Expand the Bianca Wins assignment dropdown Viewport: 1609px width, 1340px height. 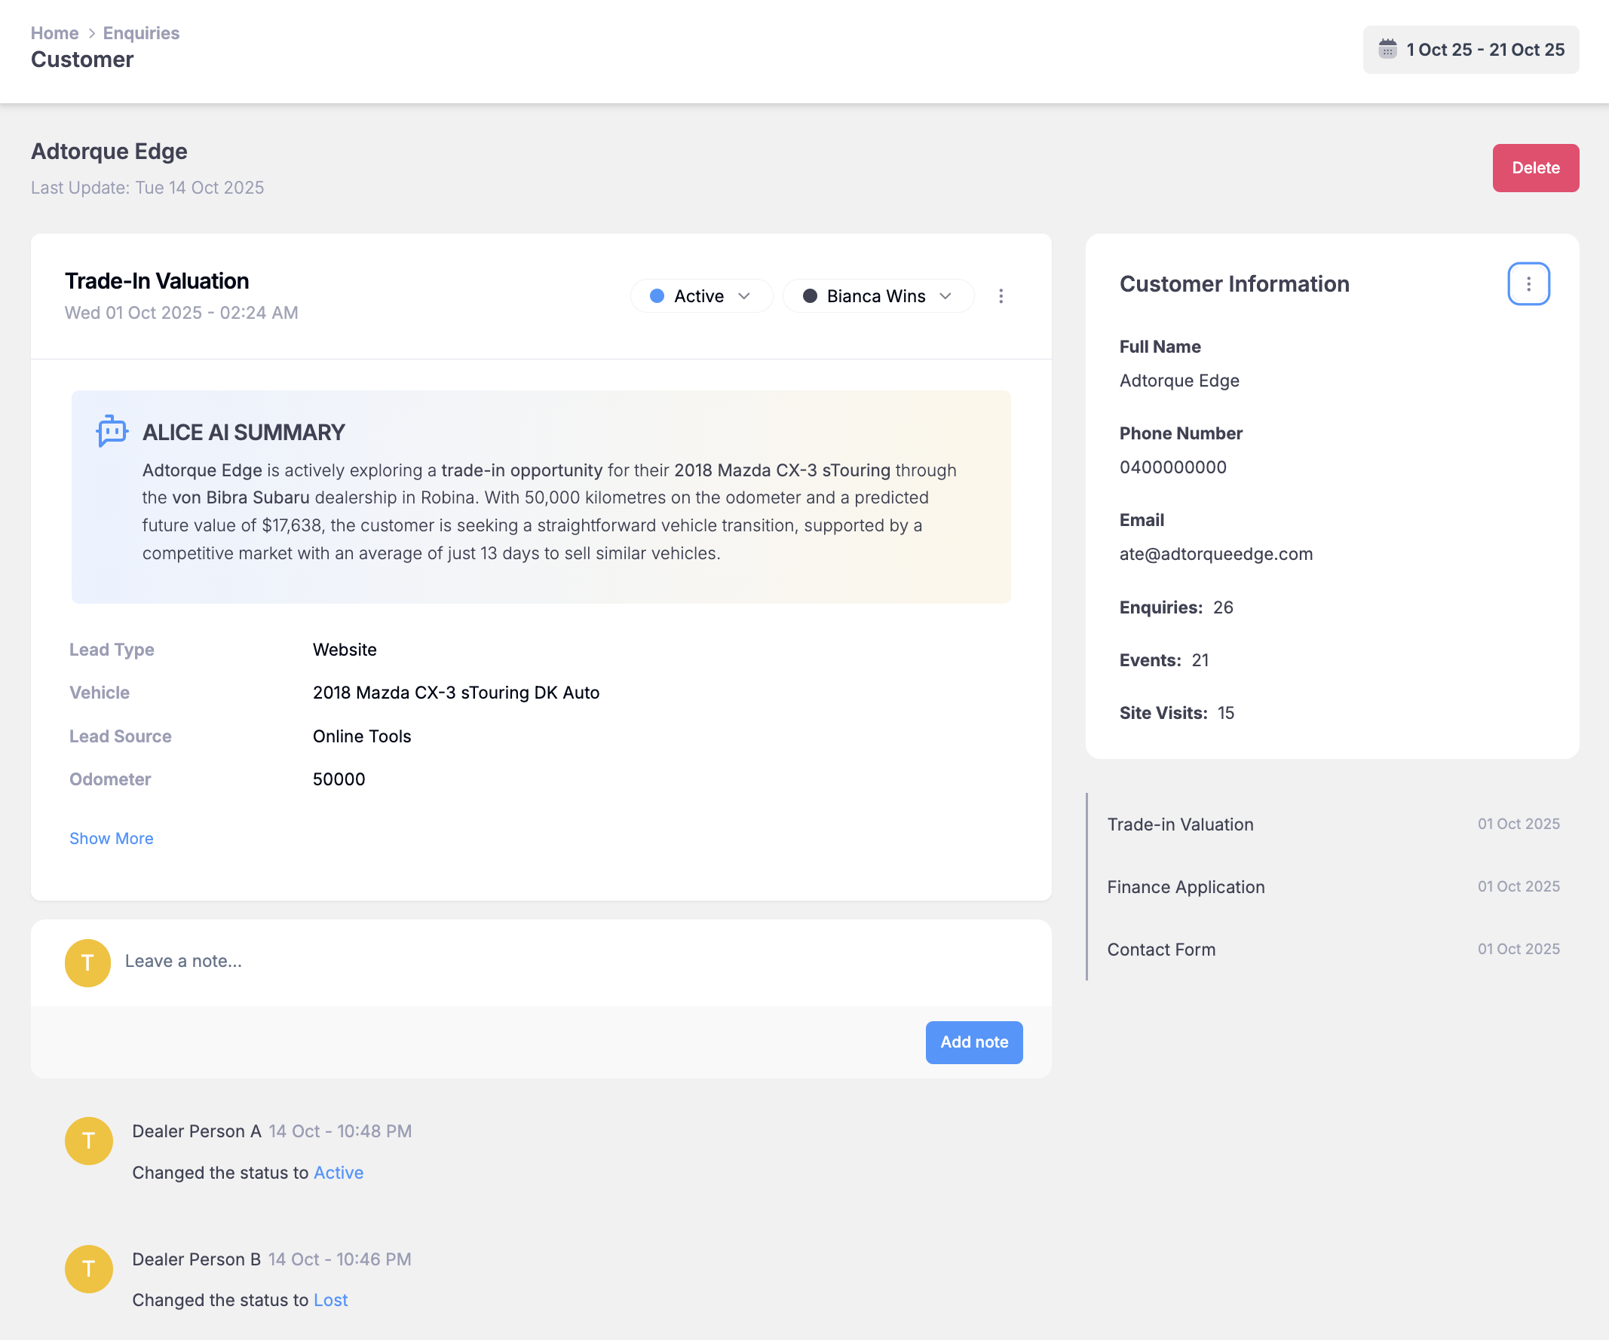878,295
